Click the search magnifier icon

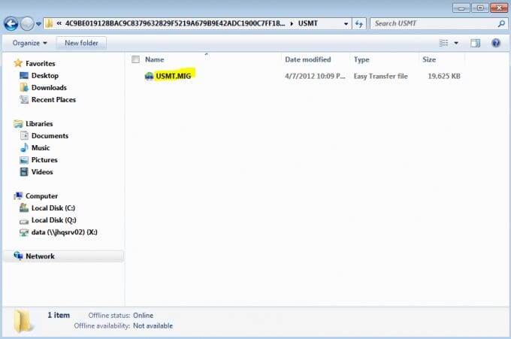[x=501, y=23]
